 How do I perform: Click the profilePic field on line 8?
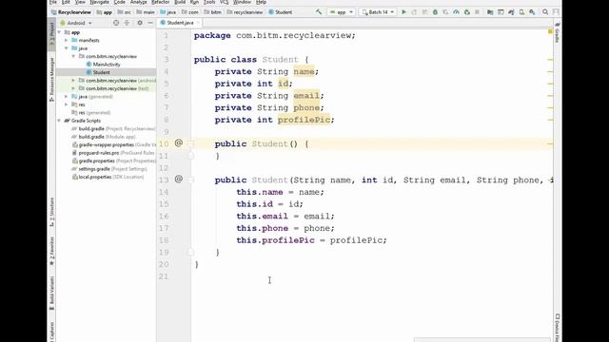(304, 120)
